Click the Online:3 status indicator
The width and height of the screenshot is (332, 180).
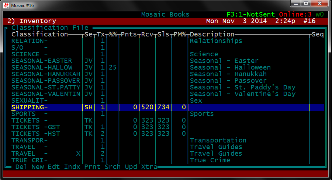(x=295, y=14)
